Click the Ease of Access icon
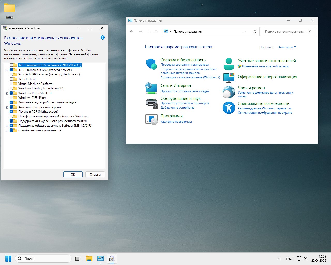 pyautogui.click(x=229, y=108)
